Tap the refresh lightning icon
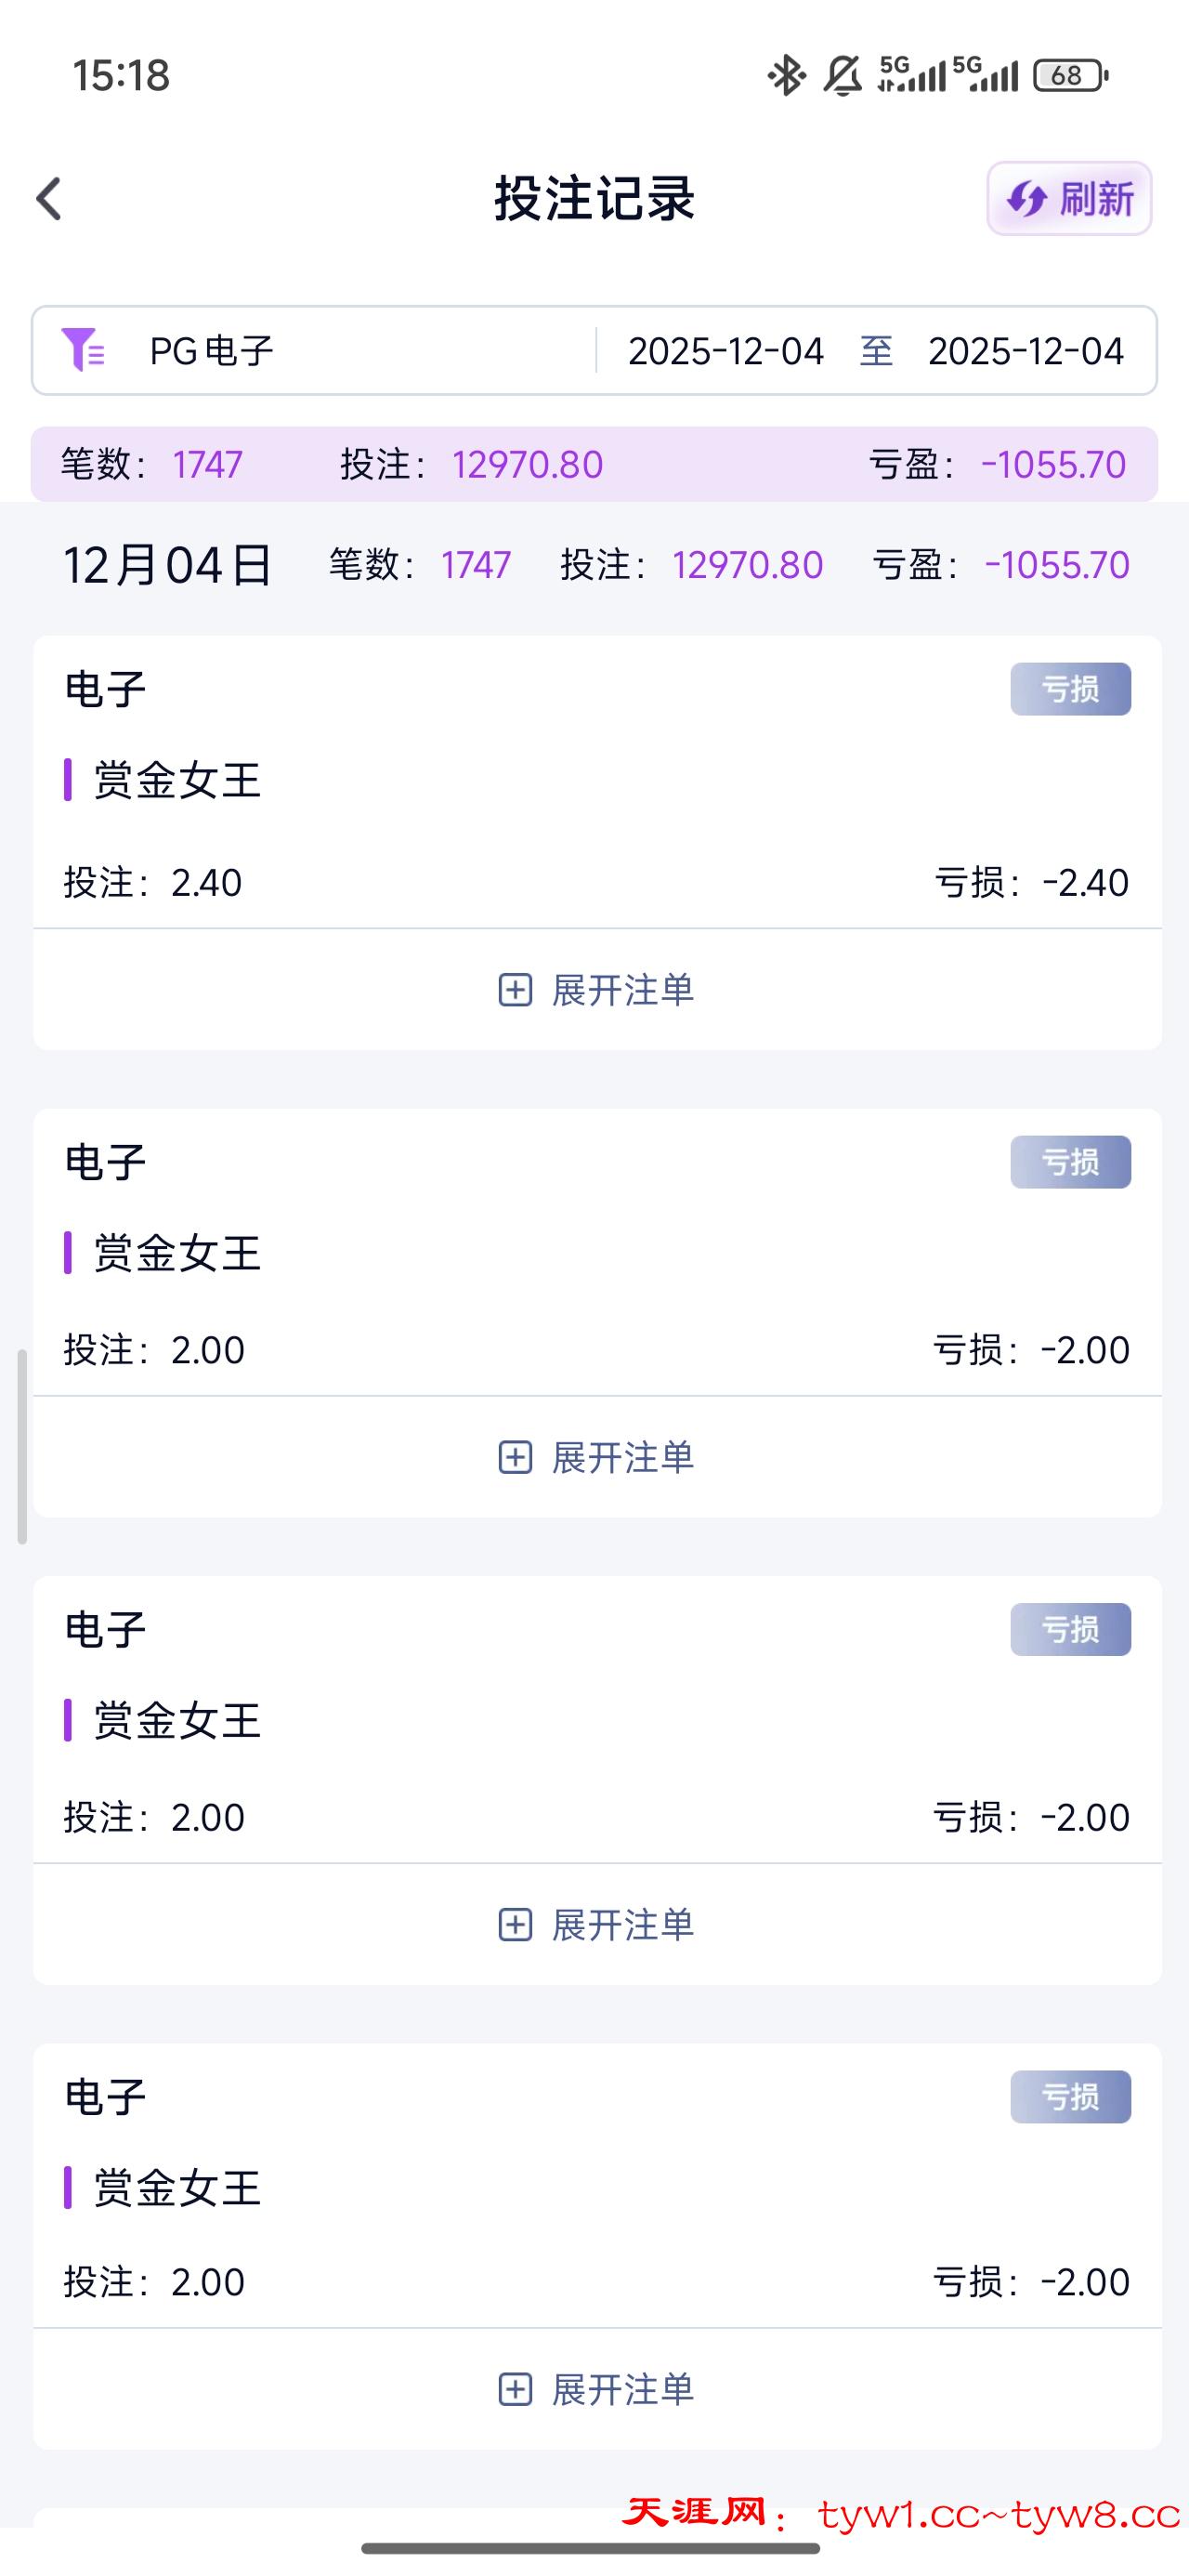This screenshot has width=1189, height=2576. 1027,199
